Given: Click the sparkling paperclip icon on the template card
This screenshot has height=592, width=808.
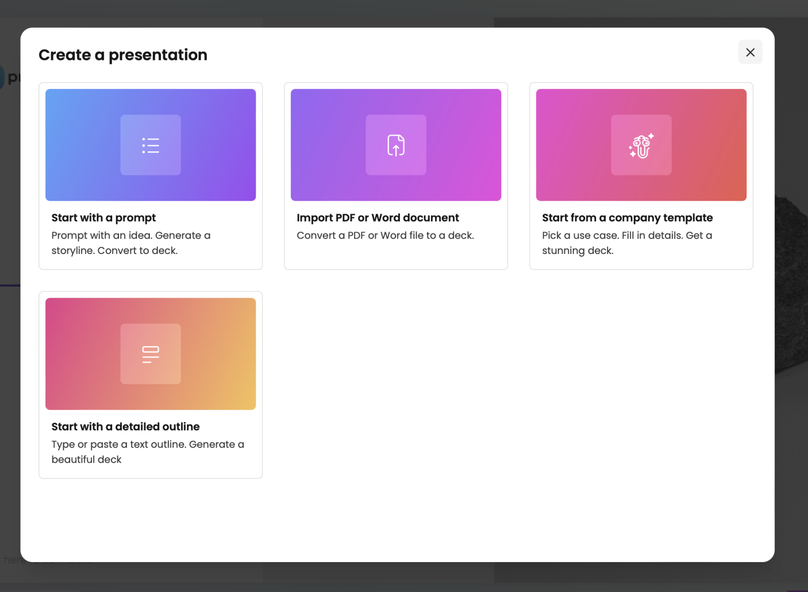Looking at the screenshot, I should tap(641, 145).
